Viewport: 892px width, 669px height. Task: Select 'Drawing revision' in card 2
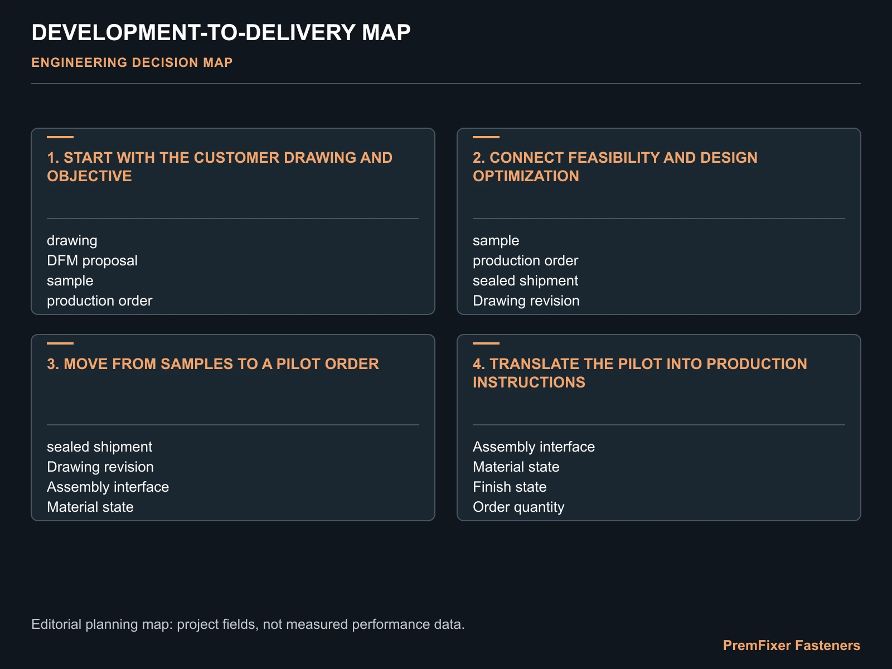(x=526, y=301)
